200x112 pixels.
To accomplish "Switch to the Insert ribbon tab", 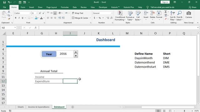I will [32, 7].
